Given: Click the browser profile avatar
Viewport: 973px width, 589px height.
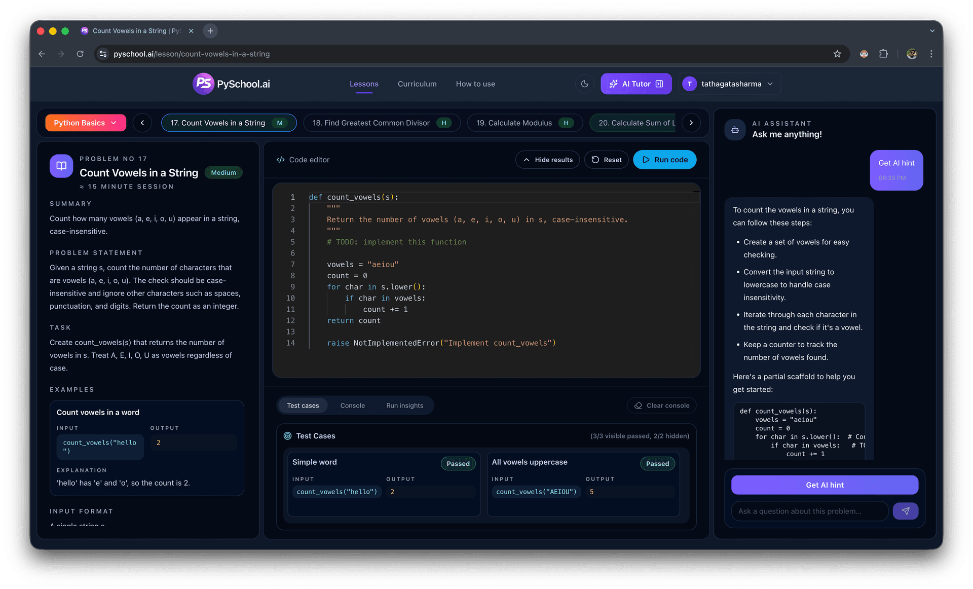Looking at the screenshot, I should tap(912, 54).
